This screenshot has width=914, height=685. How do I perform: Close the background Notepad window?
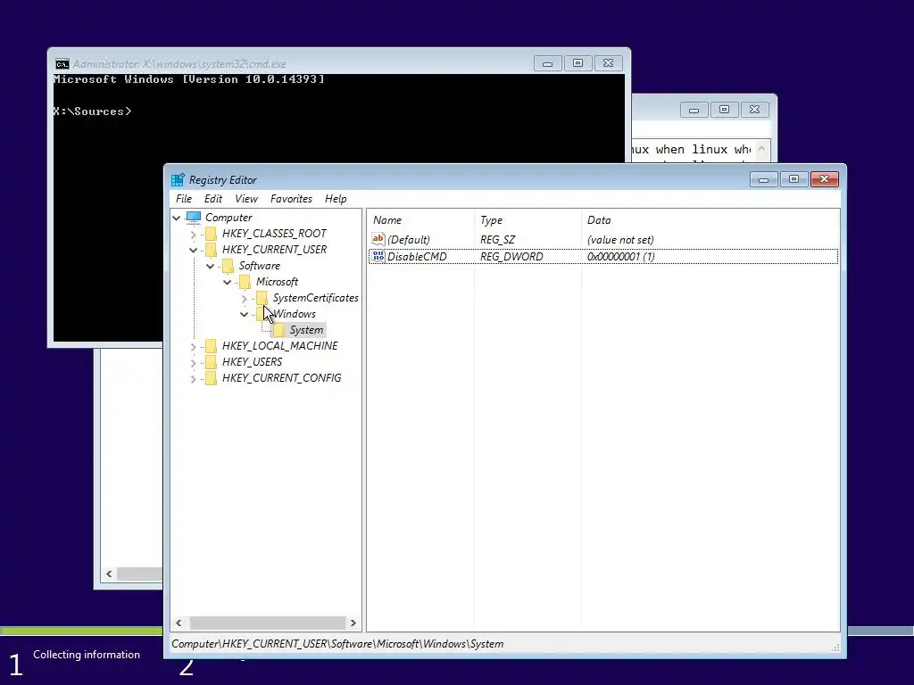pyautogui.click(x=754, y=110)
